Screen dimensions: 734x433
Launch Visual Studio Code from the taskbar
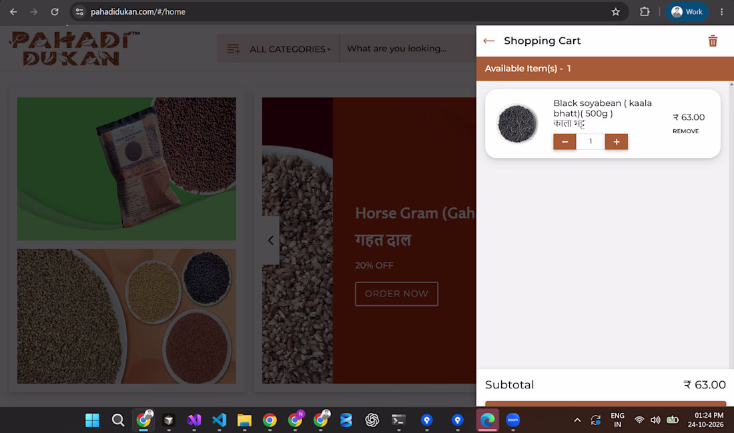219,420
